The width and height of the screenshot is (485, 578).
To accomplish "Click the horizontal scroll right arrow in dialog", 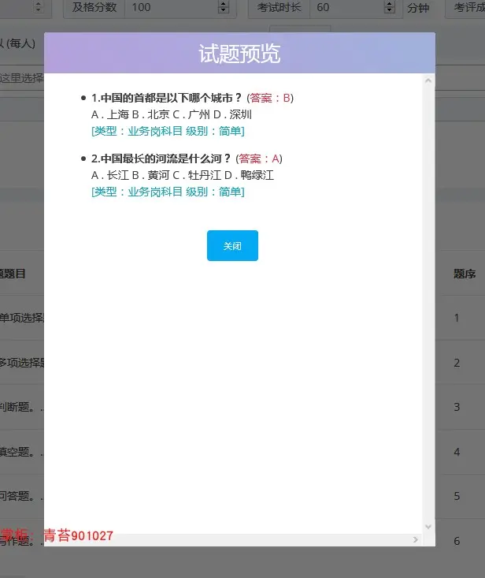I will (x=416, y=539).
